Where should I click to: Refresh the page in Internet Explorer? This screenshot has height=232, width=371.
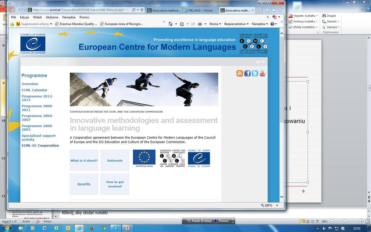pos(142,10)
